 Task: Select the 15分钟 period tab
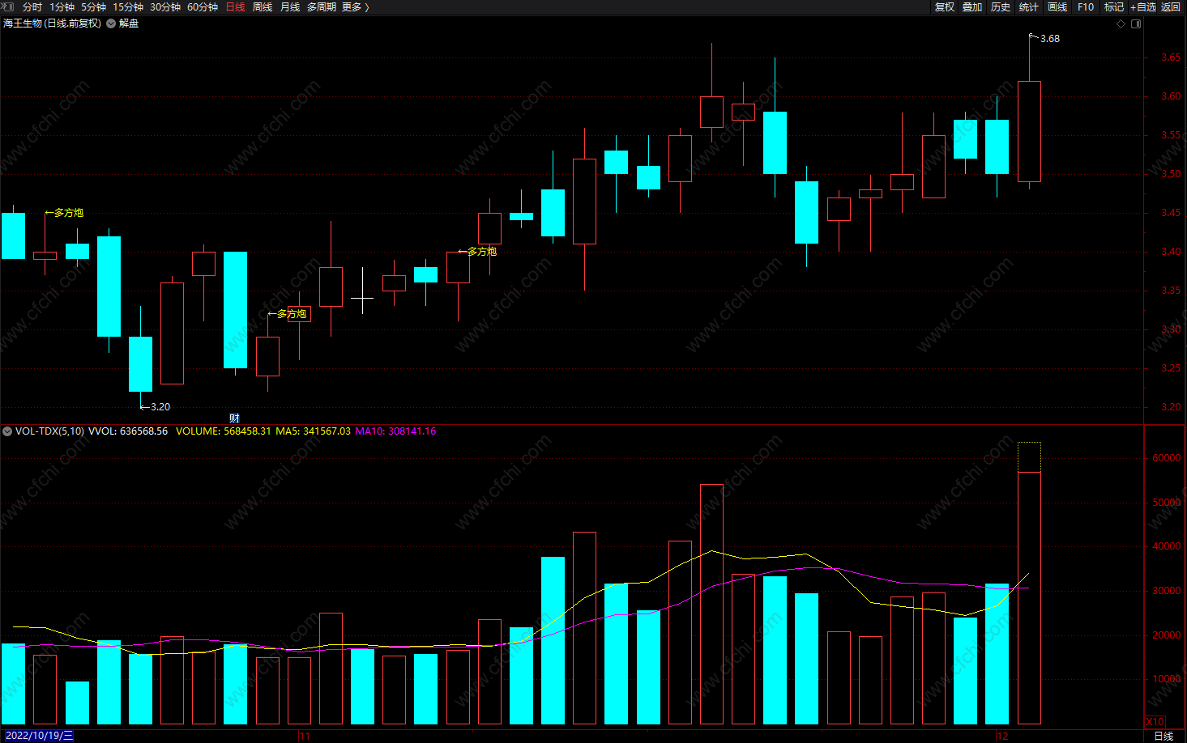(128, 6)
